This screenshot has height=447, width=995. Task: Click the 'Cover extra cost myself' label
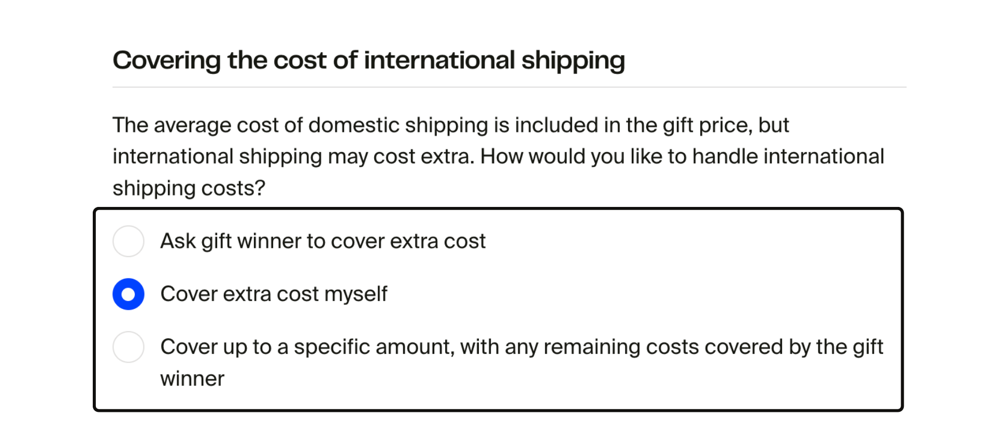(275, 293)
